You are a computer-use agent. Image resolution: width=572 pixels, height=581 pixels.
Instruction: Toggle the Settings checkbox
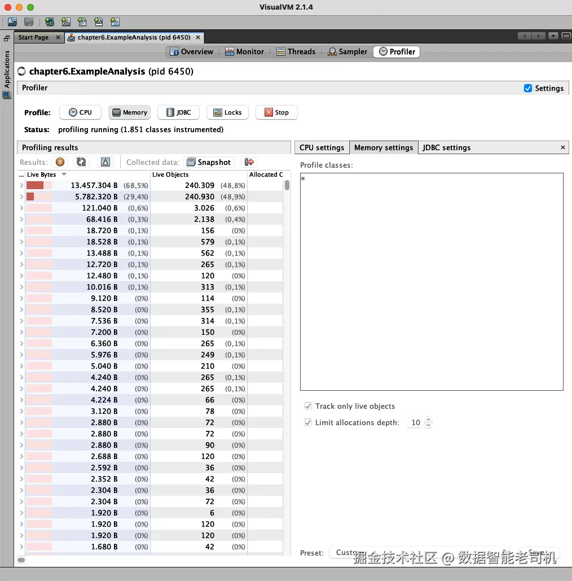tap(528, 88)
